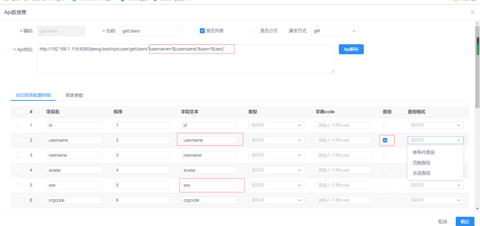The image size is (480, 226).
Task: Select row 2 username row checkbox
Action: tap(19, 140)
